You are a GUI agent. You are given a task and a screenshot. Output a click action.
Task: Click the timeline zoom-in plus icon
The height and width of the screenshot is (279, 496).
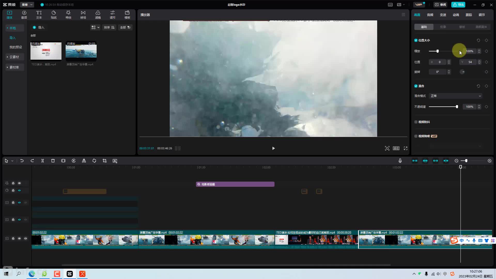pos(490,161)
